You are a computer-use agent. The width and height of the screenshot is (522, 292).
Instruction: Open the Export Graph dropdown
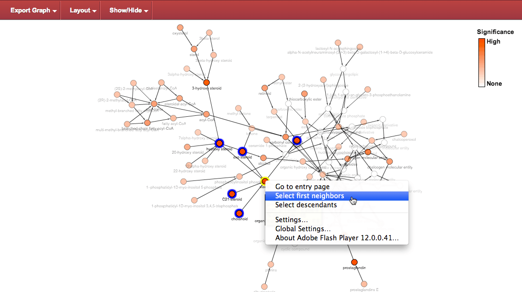point(34,10)
